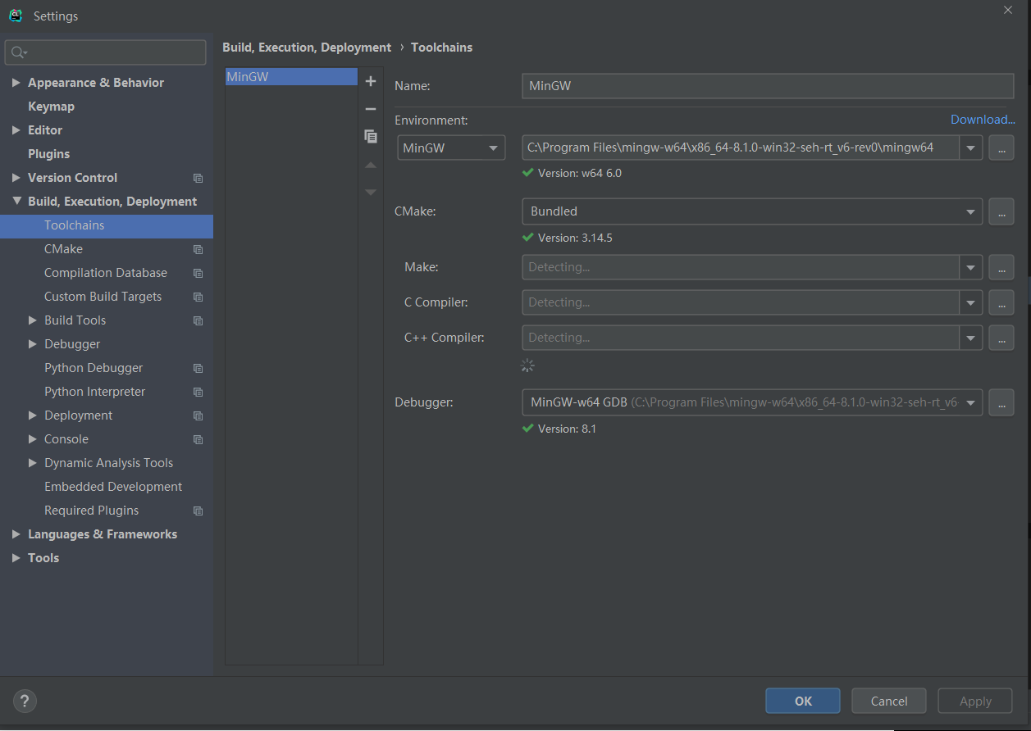
Task: Browse for CMake executable
Action: click(x=1001, y=211)
